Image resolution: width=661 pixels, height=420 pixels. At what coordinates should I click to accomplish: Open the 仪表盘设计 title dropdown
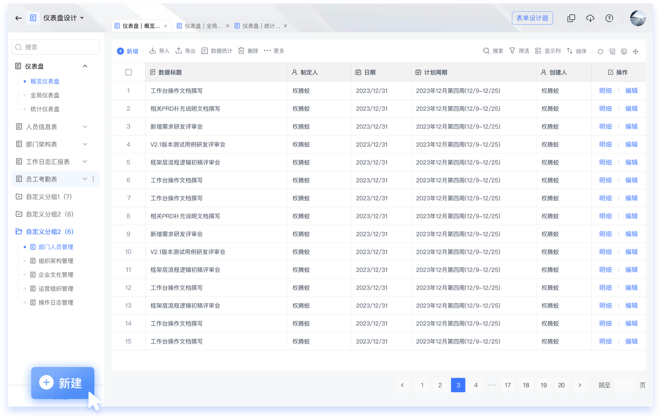(82, 18)
